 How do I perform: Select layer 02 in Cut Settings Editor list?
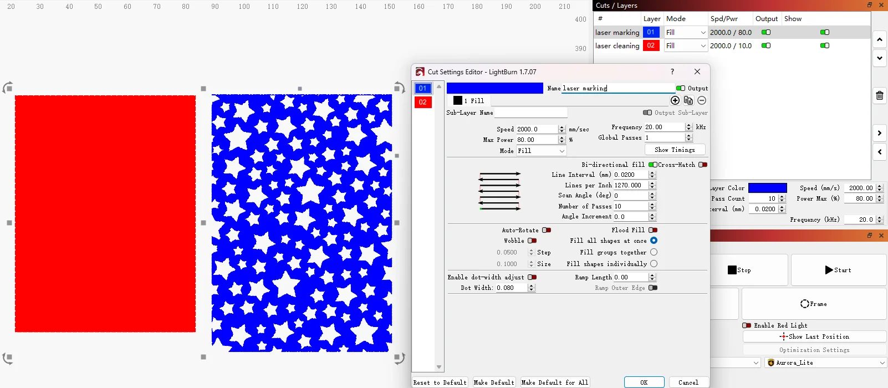(x=423, y=102)
